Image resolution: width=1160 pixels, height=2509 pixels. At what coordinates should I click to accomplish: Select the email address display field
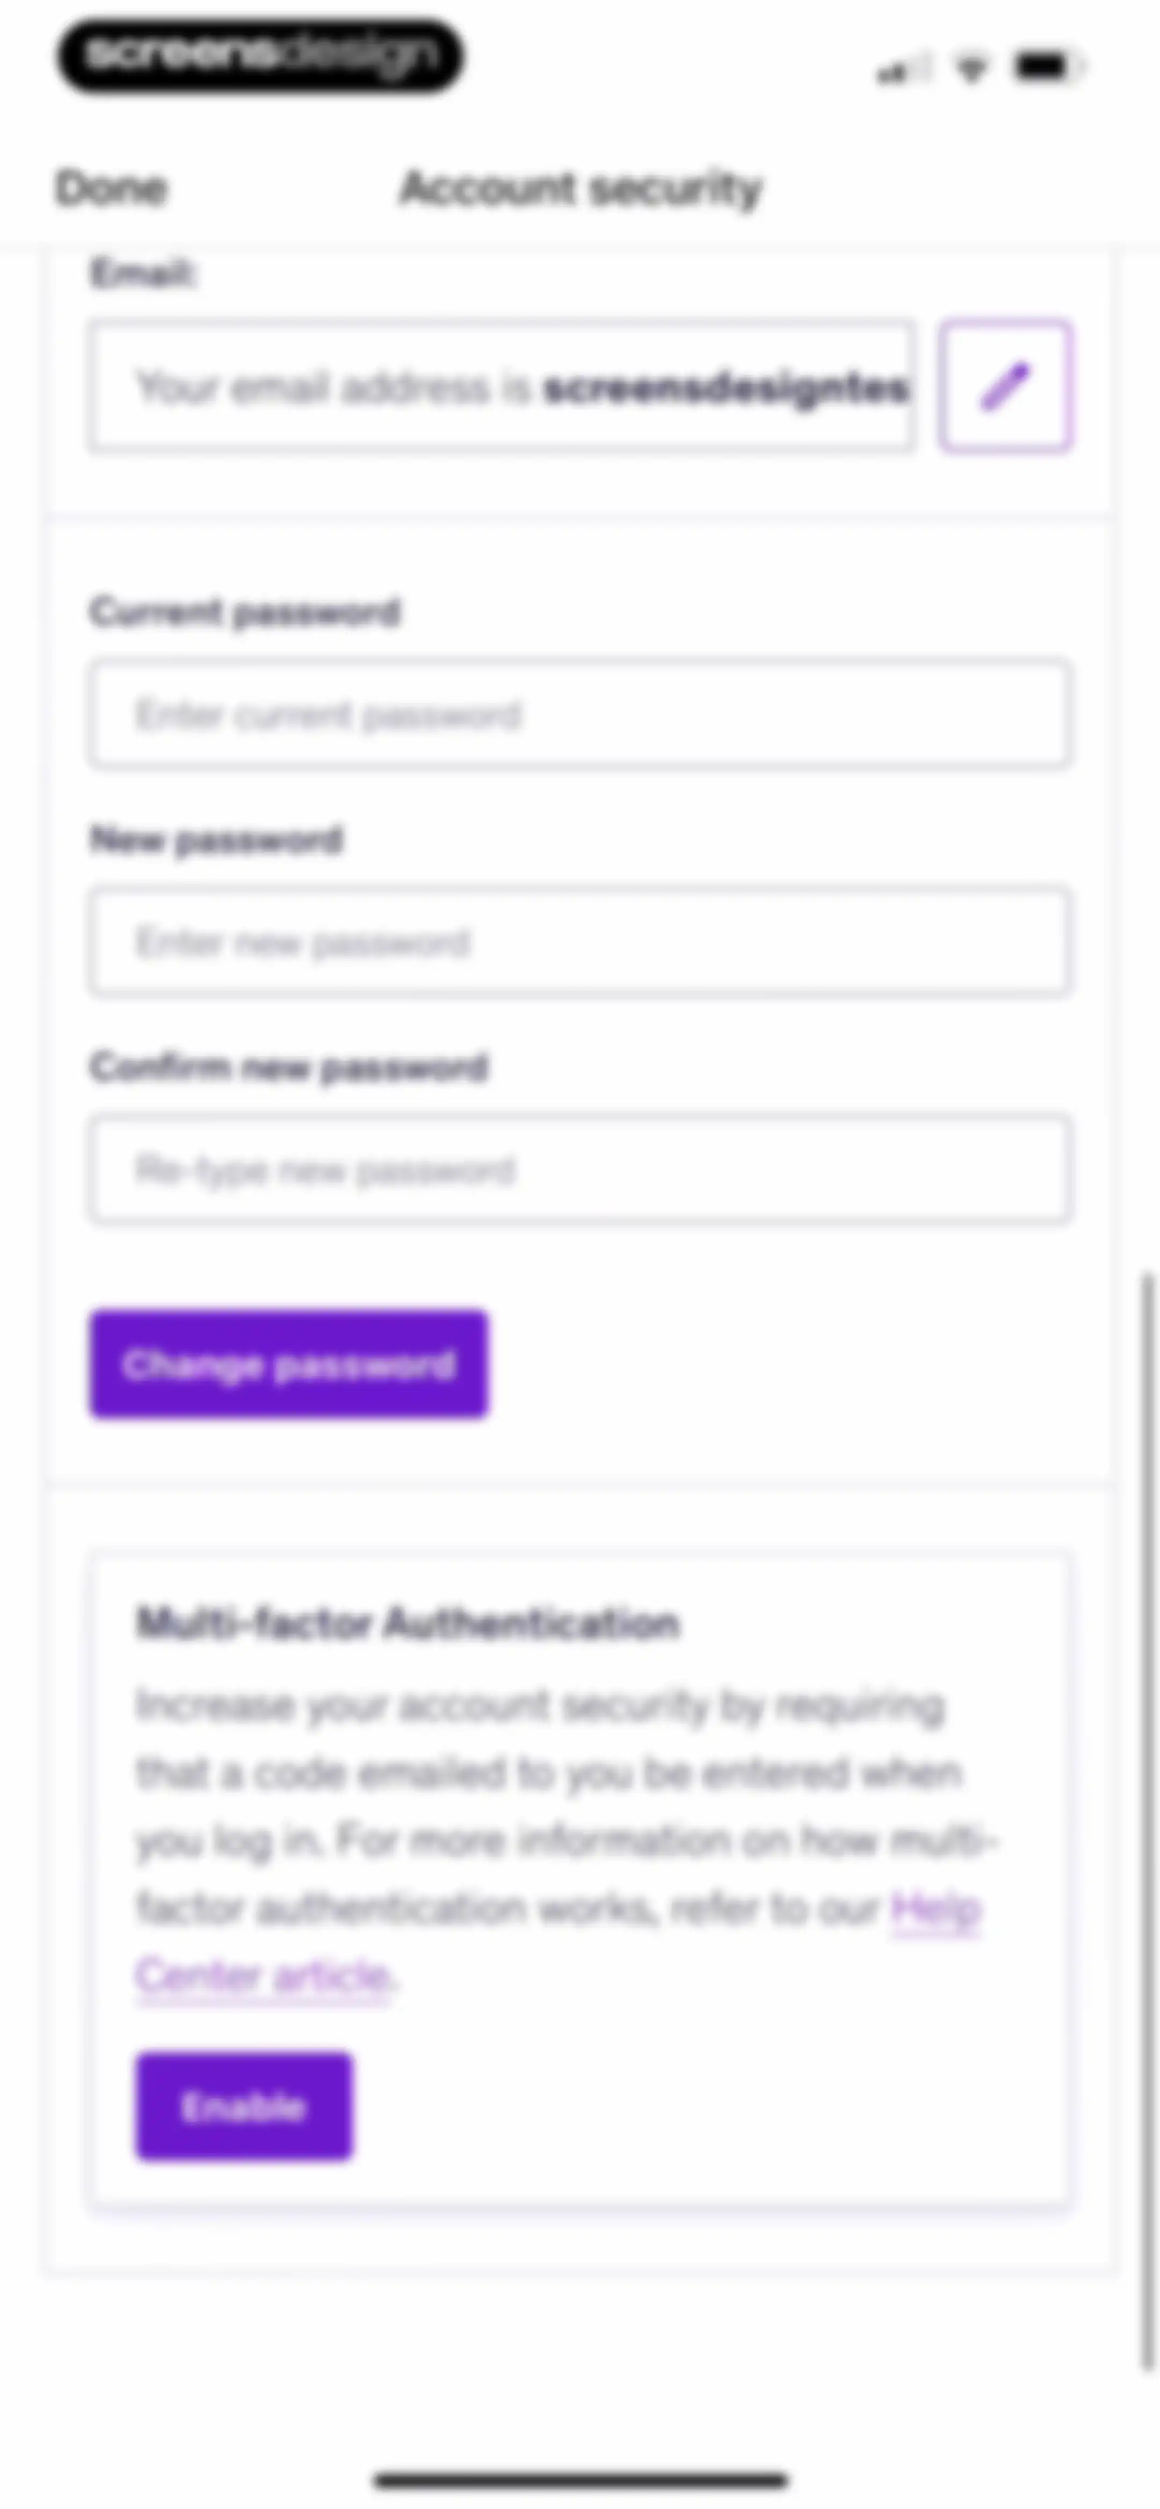503,387
